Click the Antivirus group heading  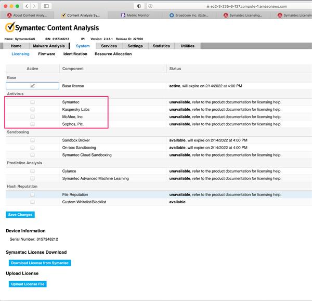15,94
